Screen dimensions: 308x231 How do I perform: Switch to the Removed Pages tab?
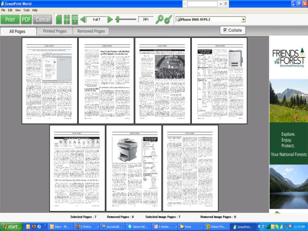(x=91, y=31)
